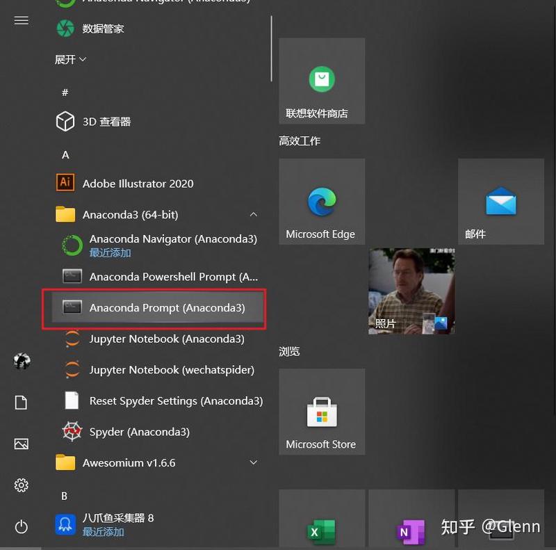Expand the Awesomium v1.6.6 folder chevron
556x550 pixels.
[253, 462]
